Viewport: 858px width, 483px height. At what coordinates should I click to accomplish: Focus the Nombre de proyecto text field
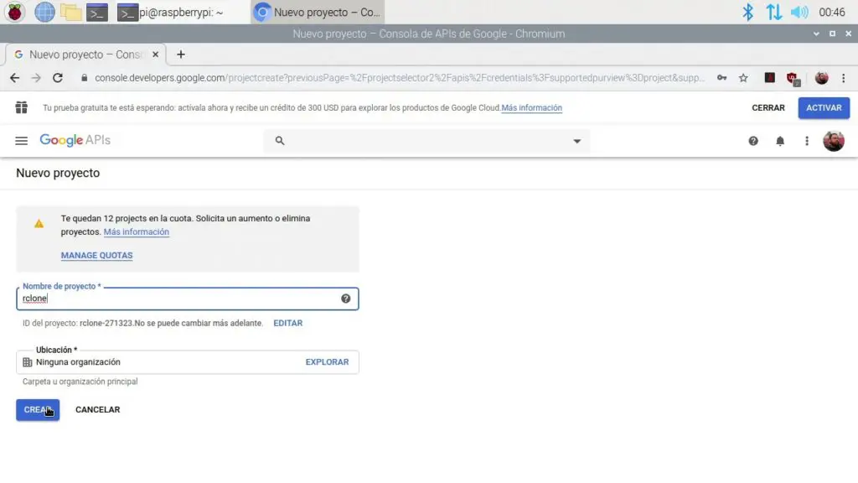(176, 299)
